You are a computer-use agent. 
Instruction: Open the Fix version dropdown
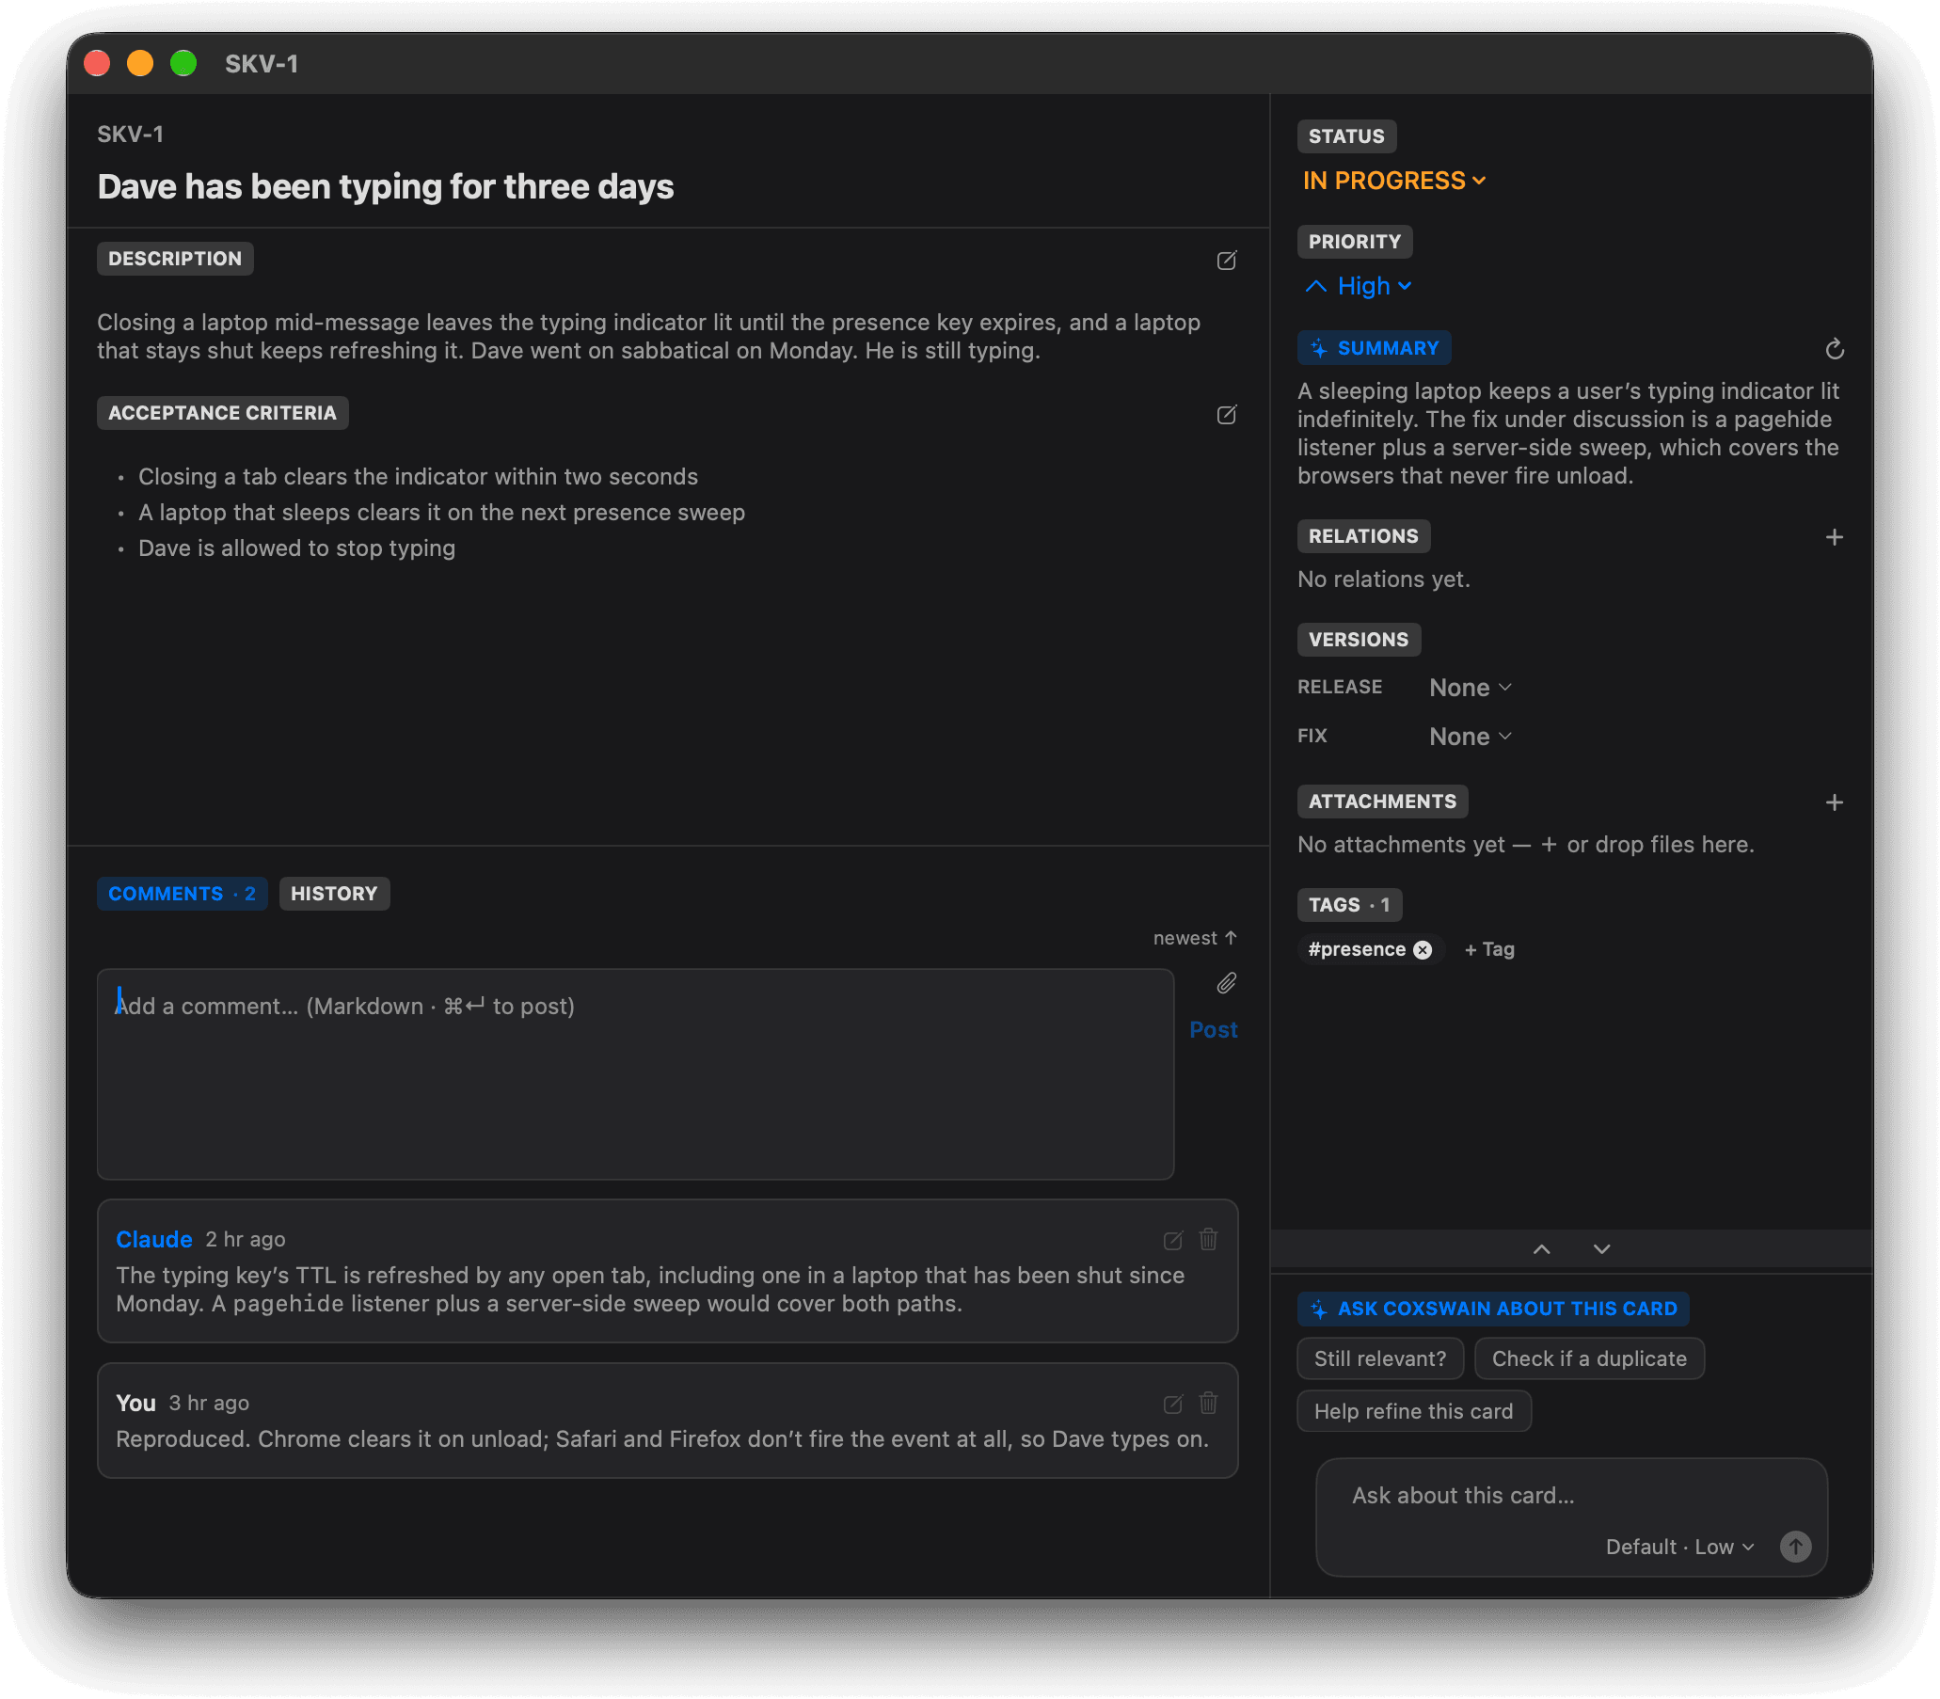(x=1470, y=737)
